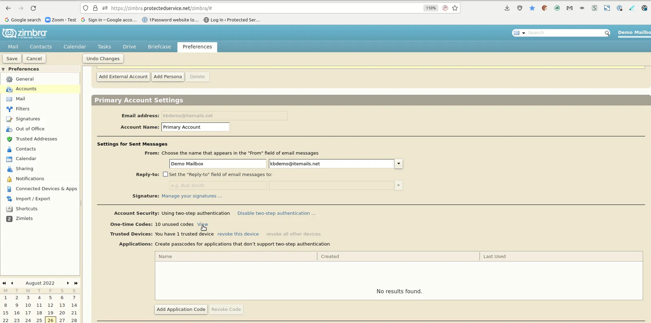Expand the From email address dropdown
651x323 pixels.
pyautogui.click(x=398, y=164)
